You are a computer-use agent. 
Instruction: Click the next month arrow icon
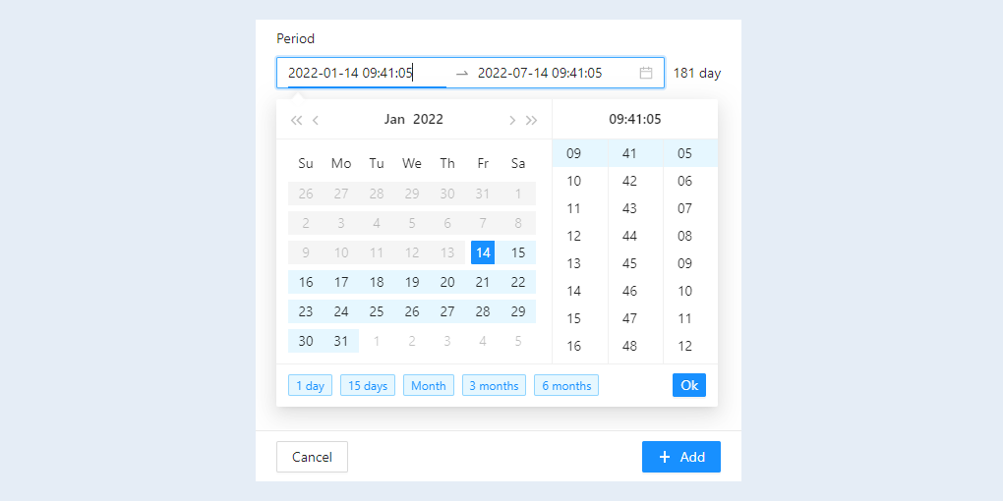pos(511,120)
